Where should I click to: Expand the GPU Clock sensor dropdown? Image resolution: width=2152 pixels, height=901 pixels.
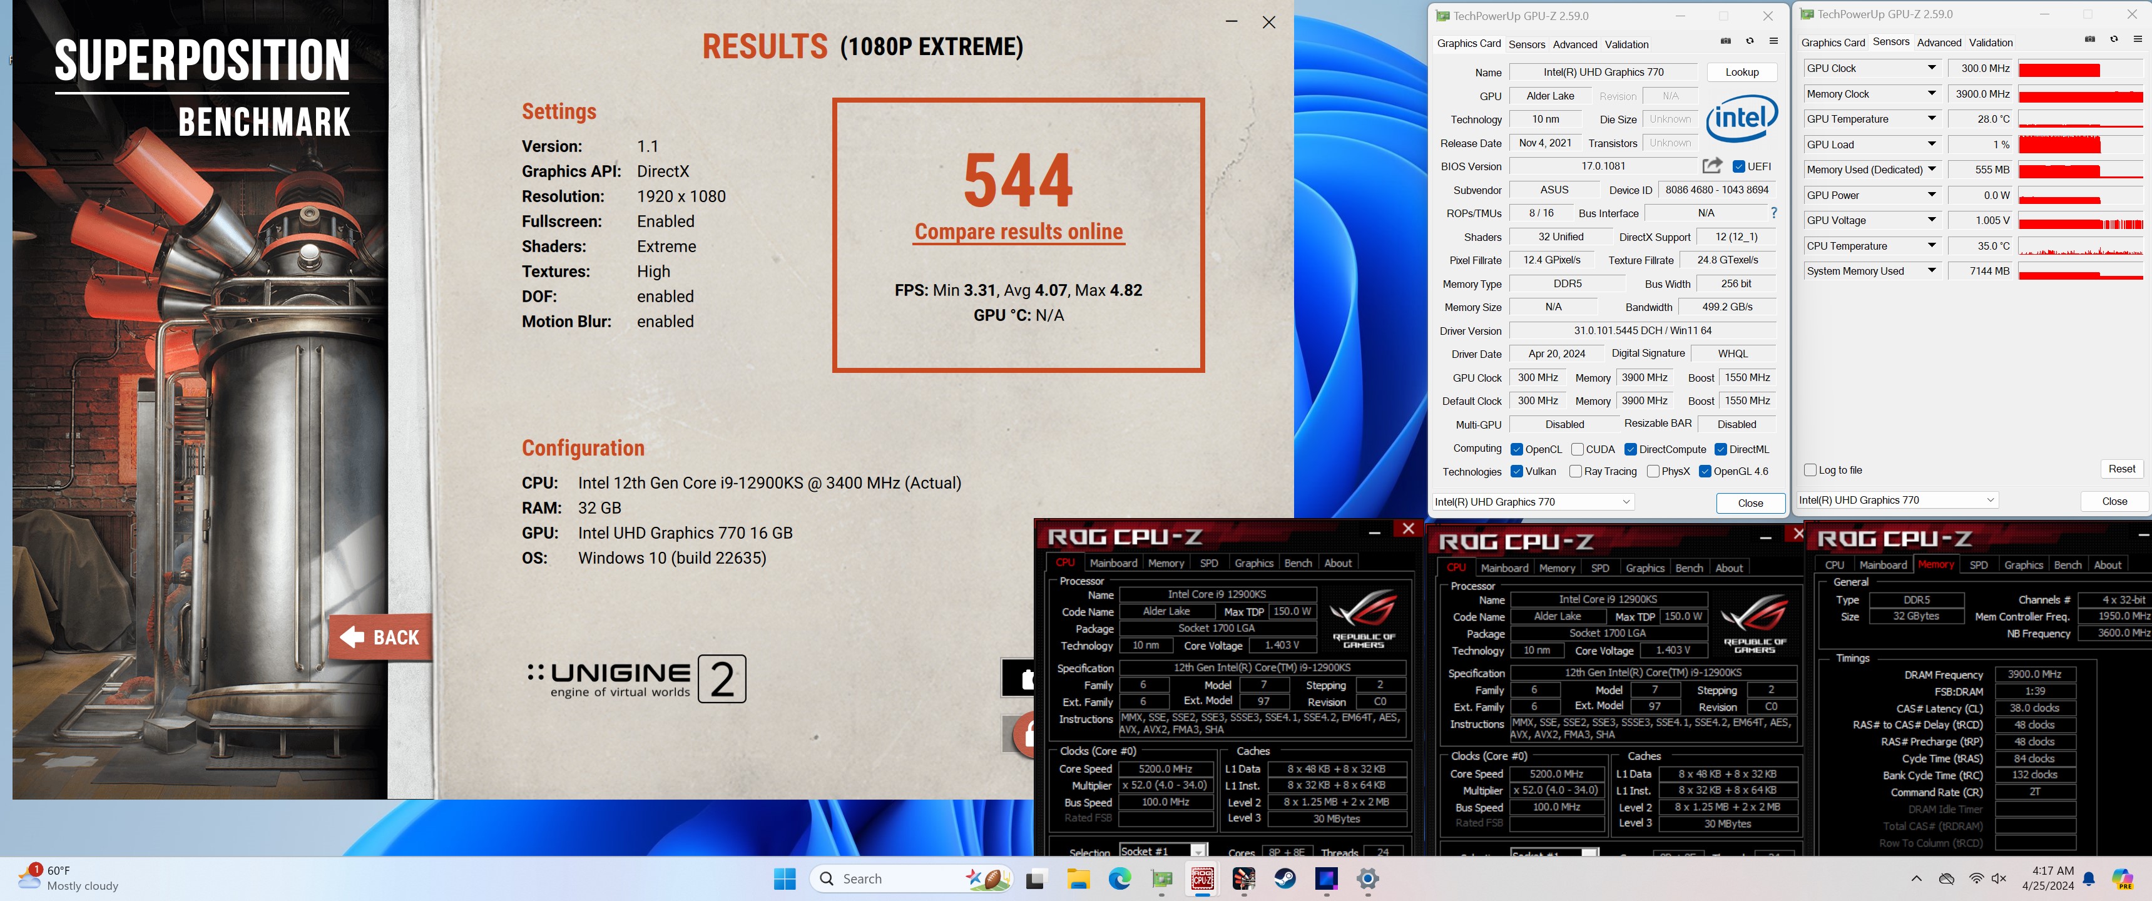(x=1932, y=68)
